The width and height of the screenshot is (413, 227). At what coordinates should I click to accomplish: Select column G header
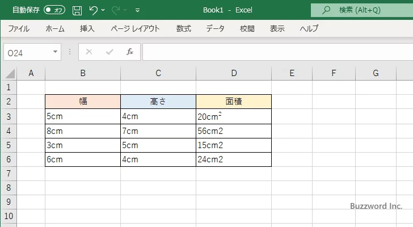coord(376,73)
